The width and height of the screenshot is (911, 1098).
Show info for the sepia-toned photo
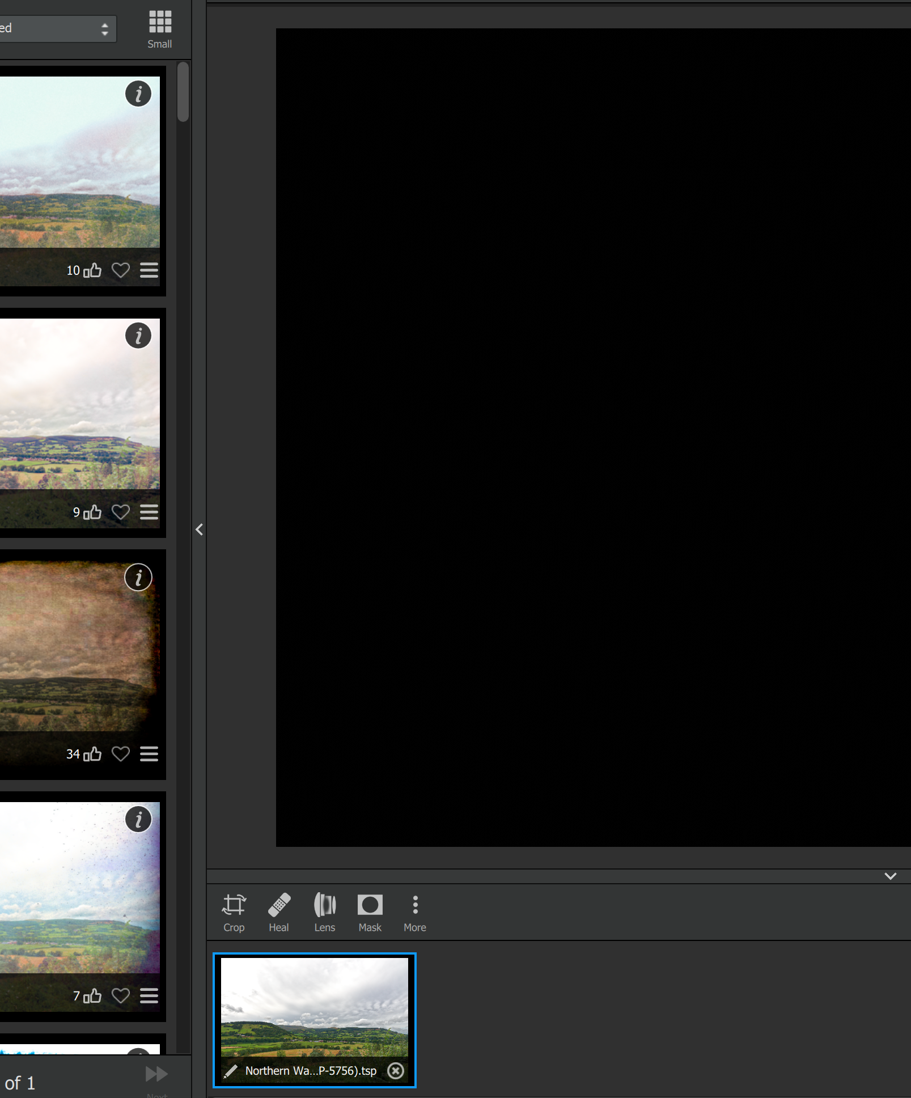tap(138, 578)
